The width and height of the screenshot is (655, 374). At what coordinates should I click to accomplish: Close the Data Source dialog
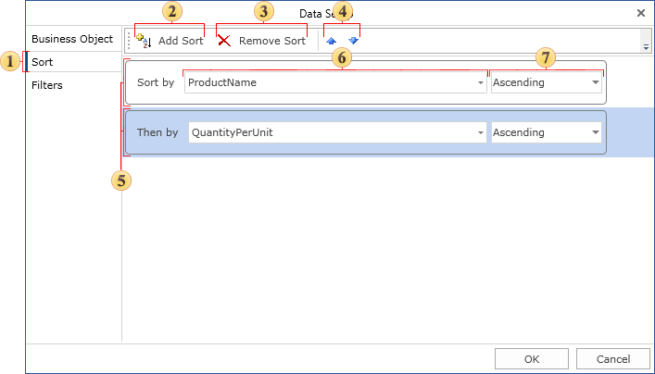tap(640, 13)
